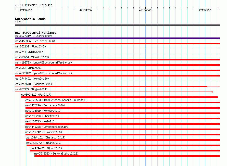Select esv2744402 (Wong2012b) label
The image size is (227, 166).
coord(32,79)
